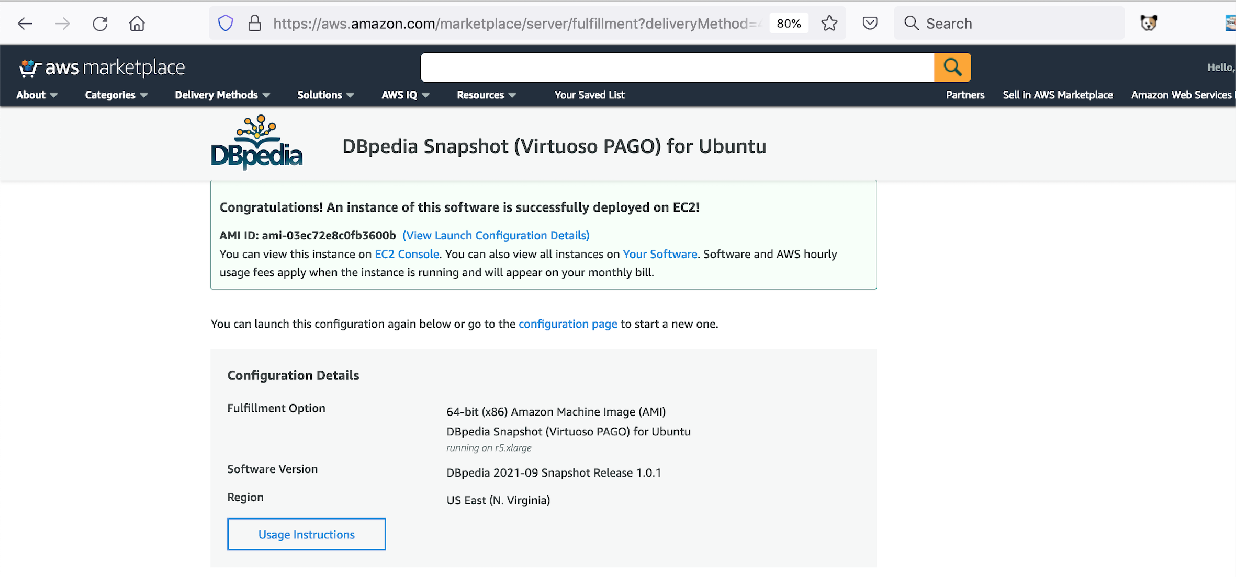Screen dimensions: 1236x577
Task: Open Your Saved List
Action: point(589,95)
